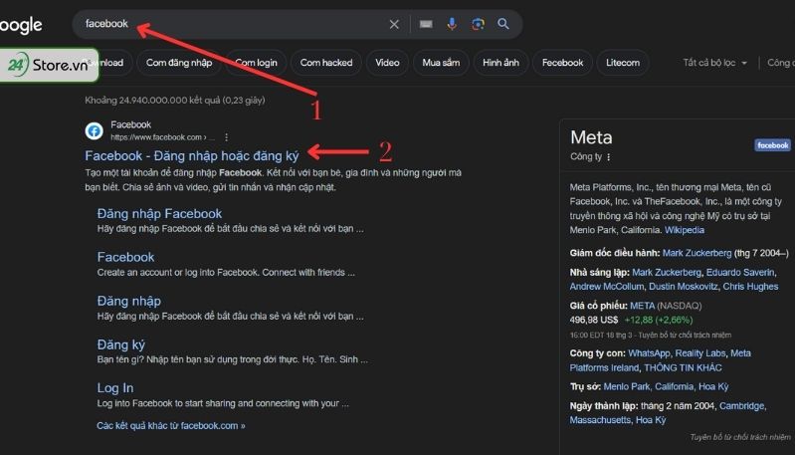795x455 pixels.
Task: Open the Wikipedia link in Meta description
Action: 685,230
